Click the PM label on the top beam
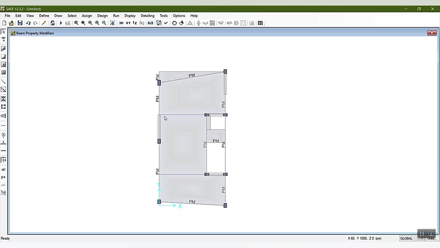The image size is (440, 248). [x=192, y=76]
